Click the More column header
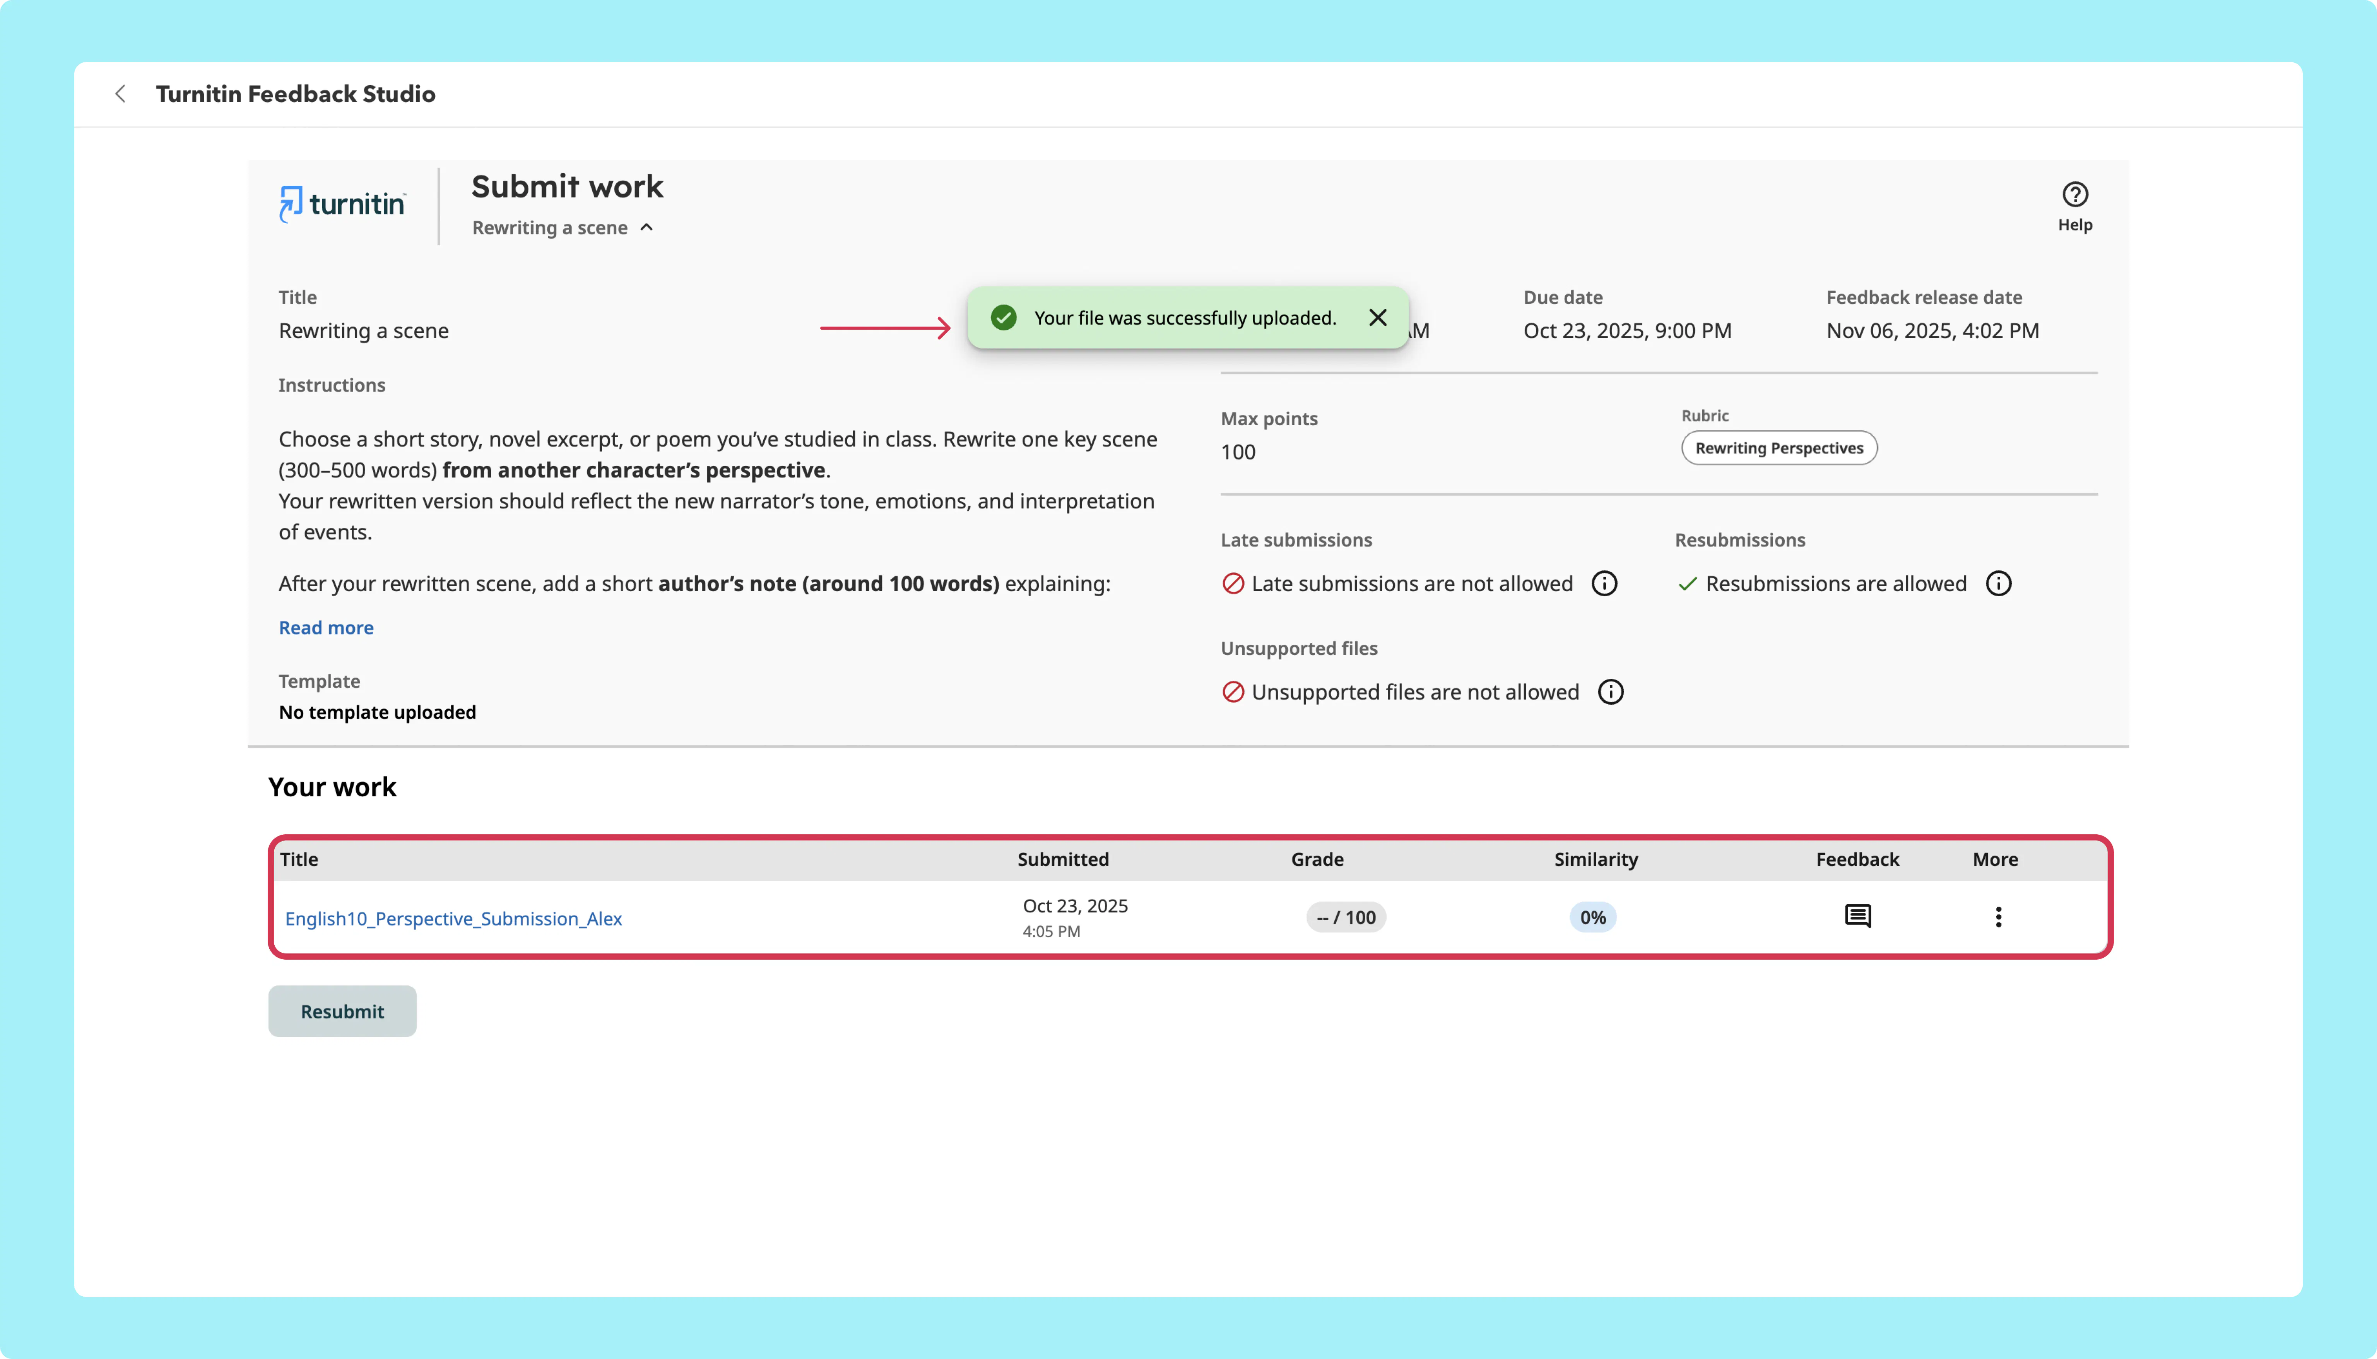Viewport: 2377px width, 1359px height. point(1996,860)
